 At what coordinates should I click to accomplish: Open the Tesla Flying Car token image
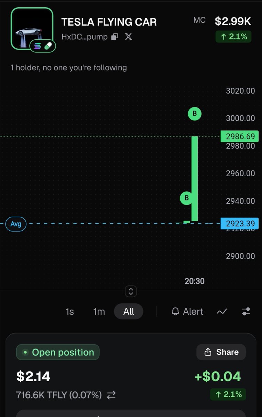pyautogui.click(x=32, y=29)
